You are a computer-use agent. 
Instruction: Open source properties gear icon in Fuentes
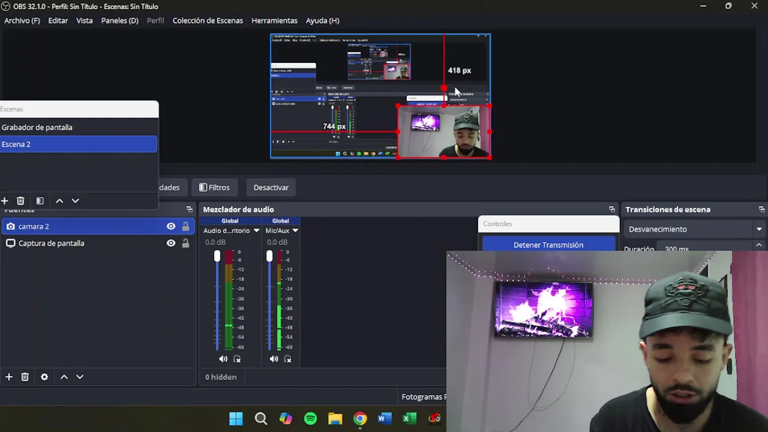coord(44,377)
